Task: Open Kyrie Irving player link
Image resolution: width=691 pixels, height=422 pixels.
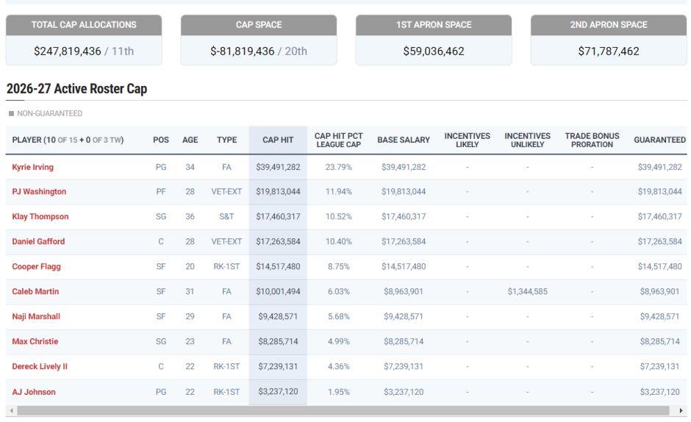Action: pyautogui.click(x=32, y=167)
